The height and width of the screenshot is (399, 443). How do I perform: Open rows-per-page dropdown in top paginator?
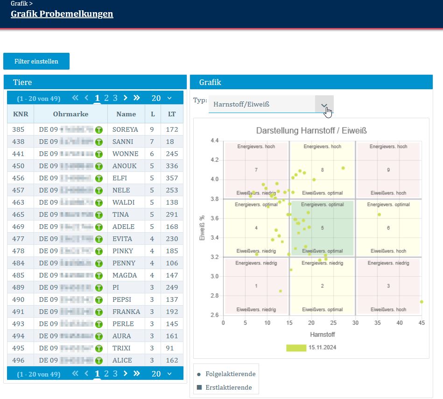(x=162, y=98)
